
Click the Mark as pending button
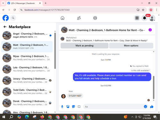[84, 46]
